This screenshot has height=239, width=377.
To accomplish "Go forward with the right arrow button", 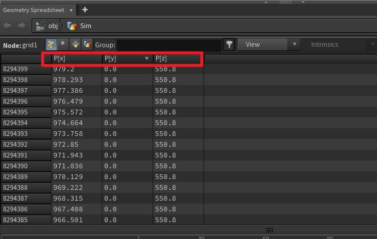I will (22, 26).
